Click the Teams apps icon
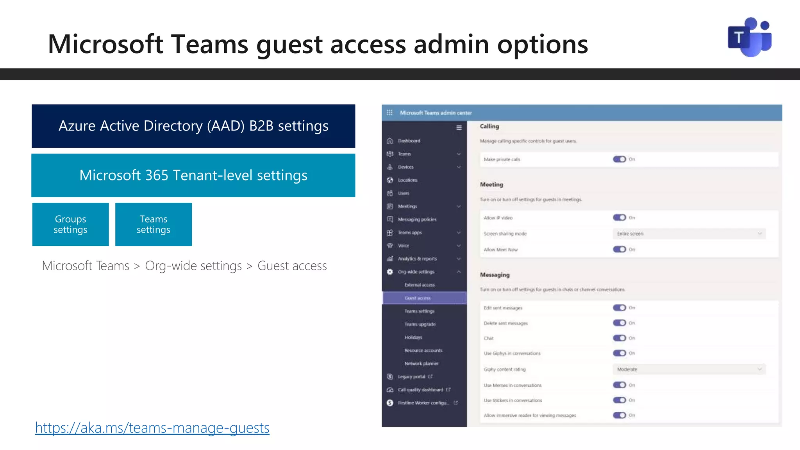The height and width of the screenshot is (450, 800). [x=390, y=232]
